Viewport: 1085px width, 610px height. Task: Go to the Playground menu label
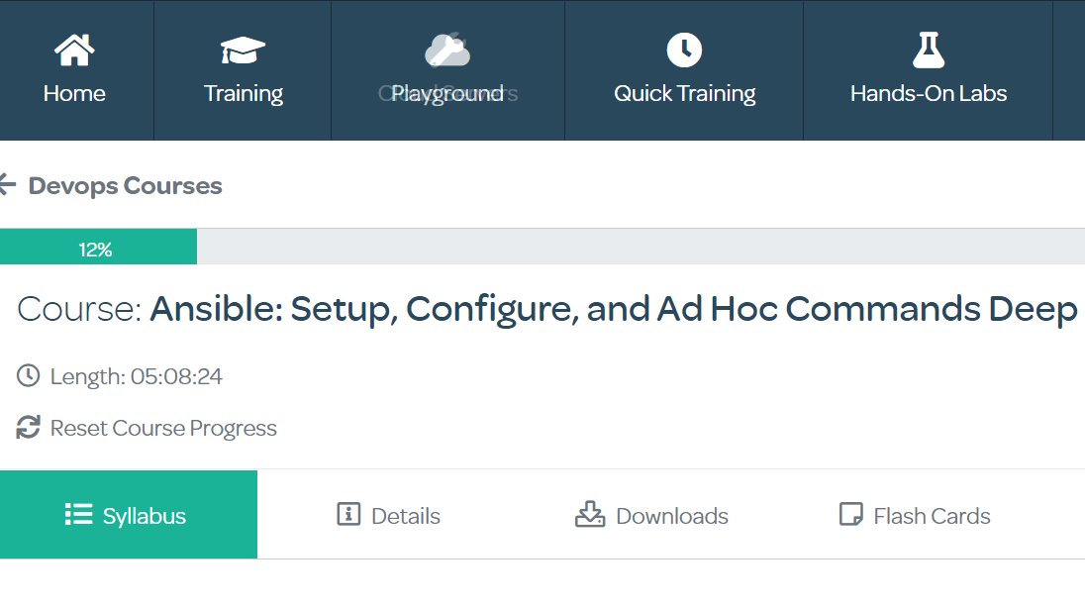coord(447,93)
